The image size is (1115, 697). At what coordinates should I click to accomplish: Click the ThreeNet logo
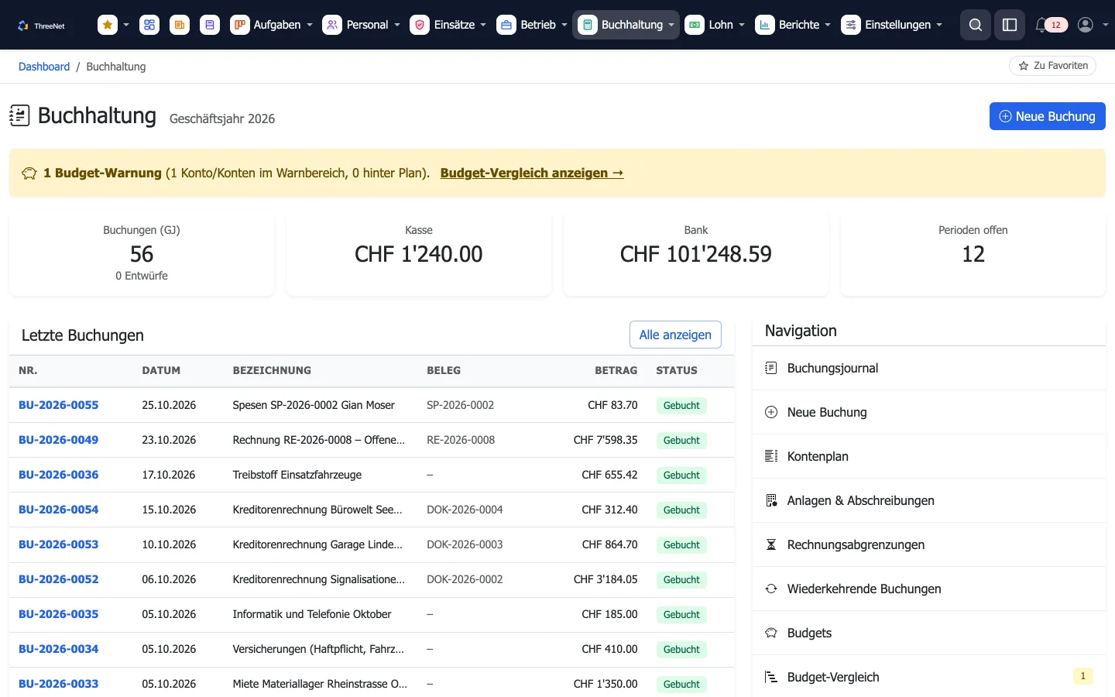click(41, 26)
